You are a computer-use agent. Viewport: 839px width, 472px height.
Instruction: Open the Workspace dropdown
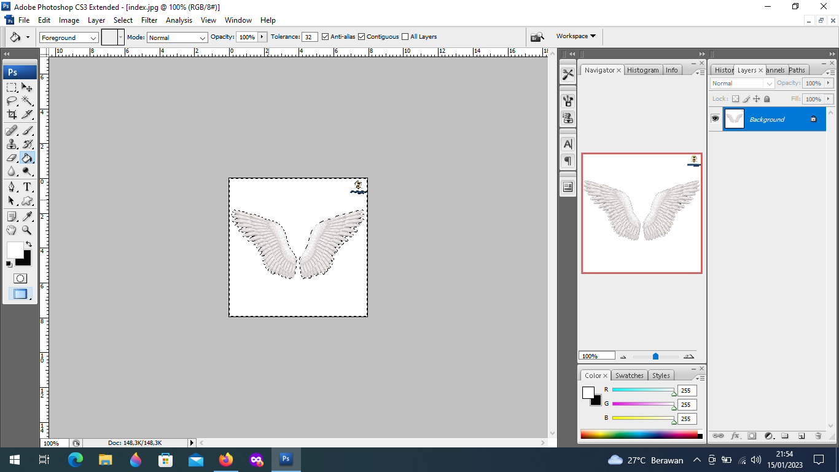pos(576,36)
